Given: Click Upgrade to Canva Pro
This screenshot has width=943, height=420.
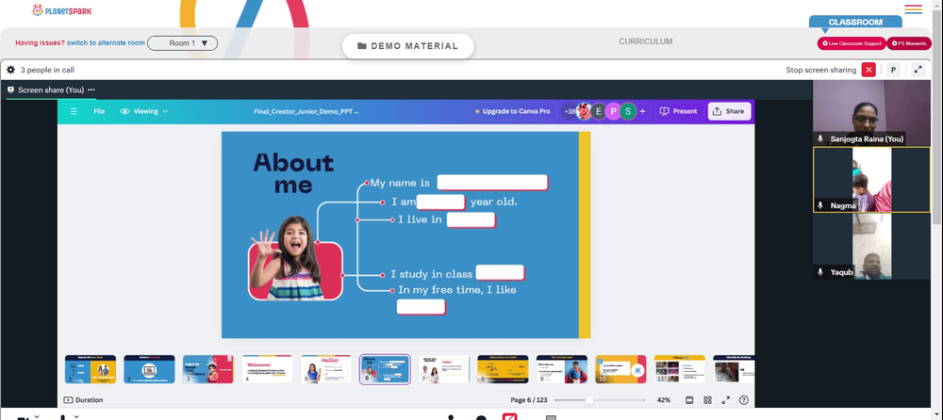Looking at the screenshot, I should point(512,111).
